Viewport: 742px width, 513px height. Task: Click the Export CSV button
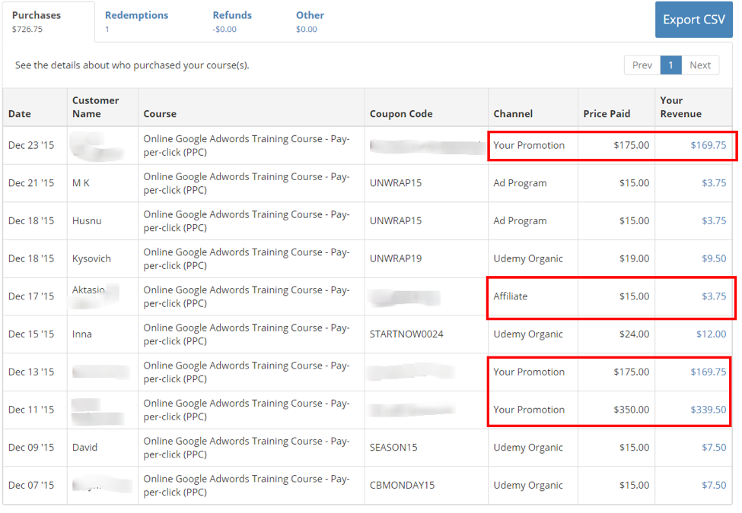[693, 20]
